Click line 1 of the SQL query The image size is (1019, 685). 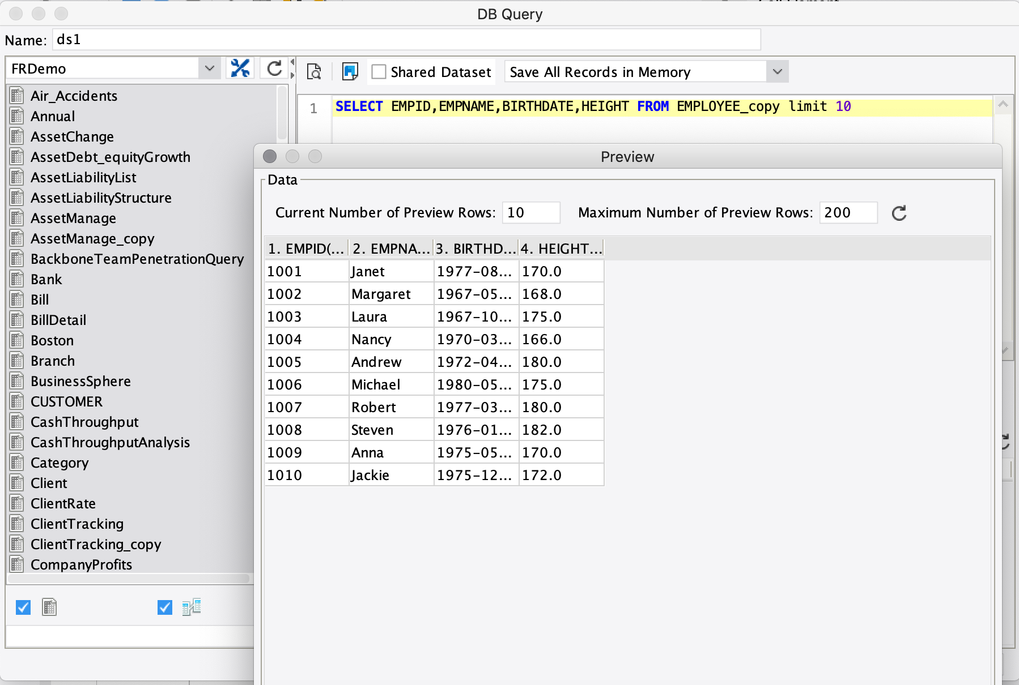click(x=567, y=106)
